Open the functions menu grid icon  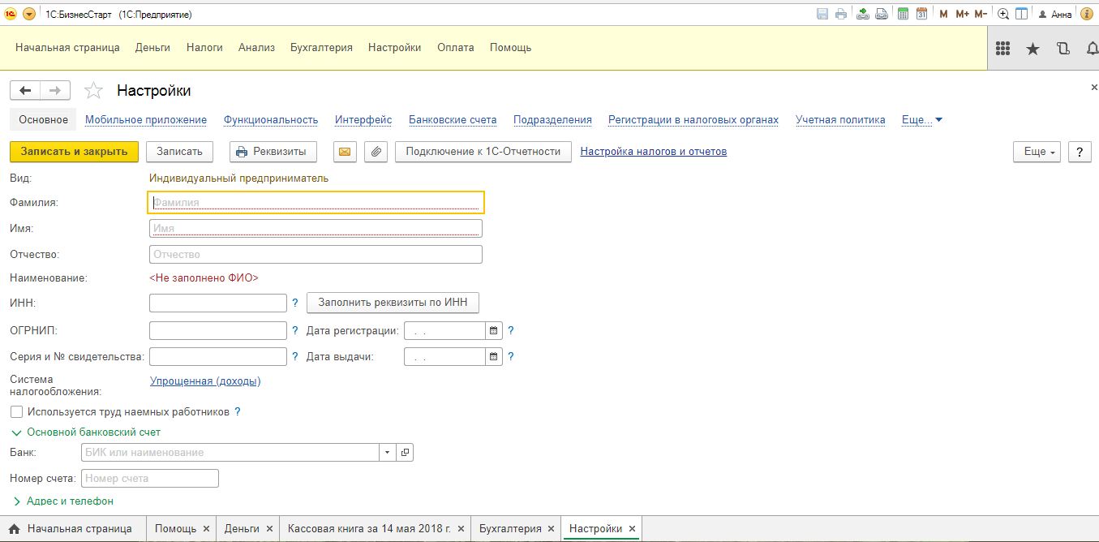[1002, 49]
